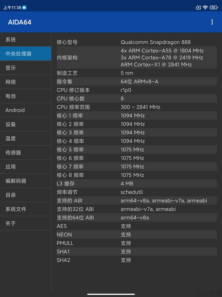
Task: Tap the 3x ARM Cortex-A78 @ 2419 MHz line
Action: 162,58
